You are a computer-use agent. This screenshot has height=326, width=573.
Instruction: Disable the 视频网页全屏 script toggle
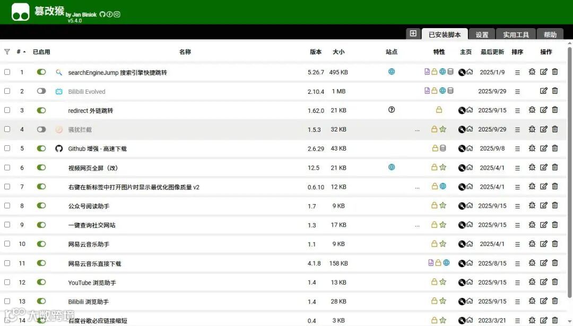[41, 168]
